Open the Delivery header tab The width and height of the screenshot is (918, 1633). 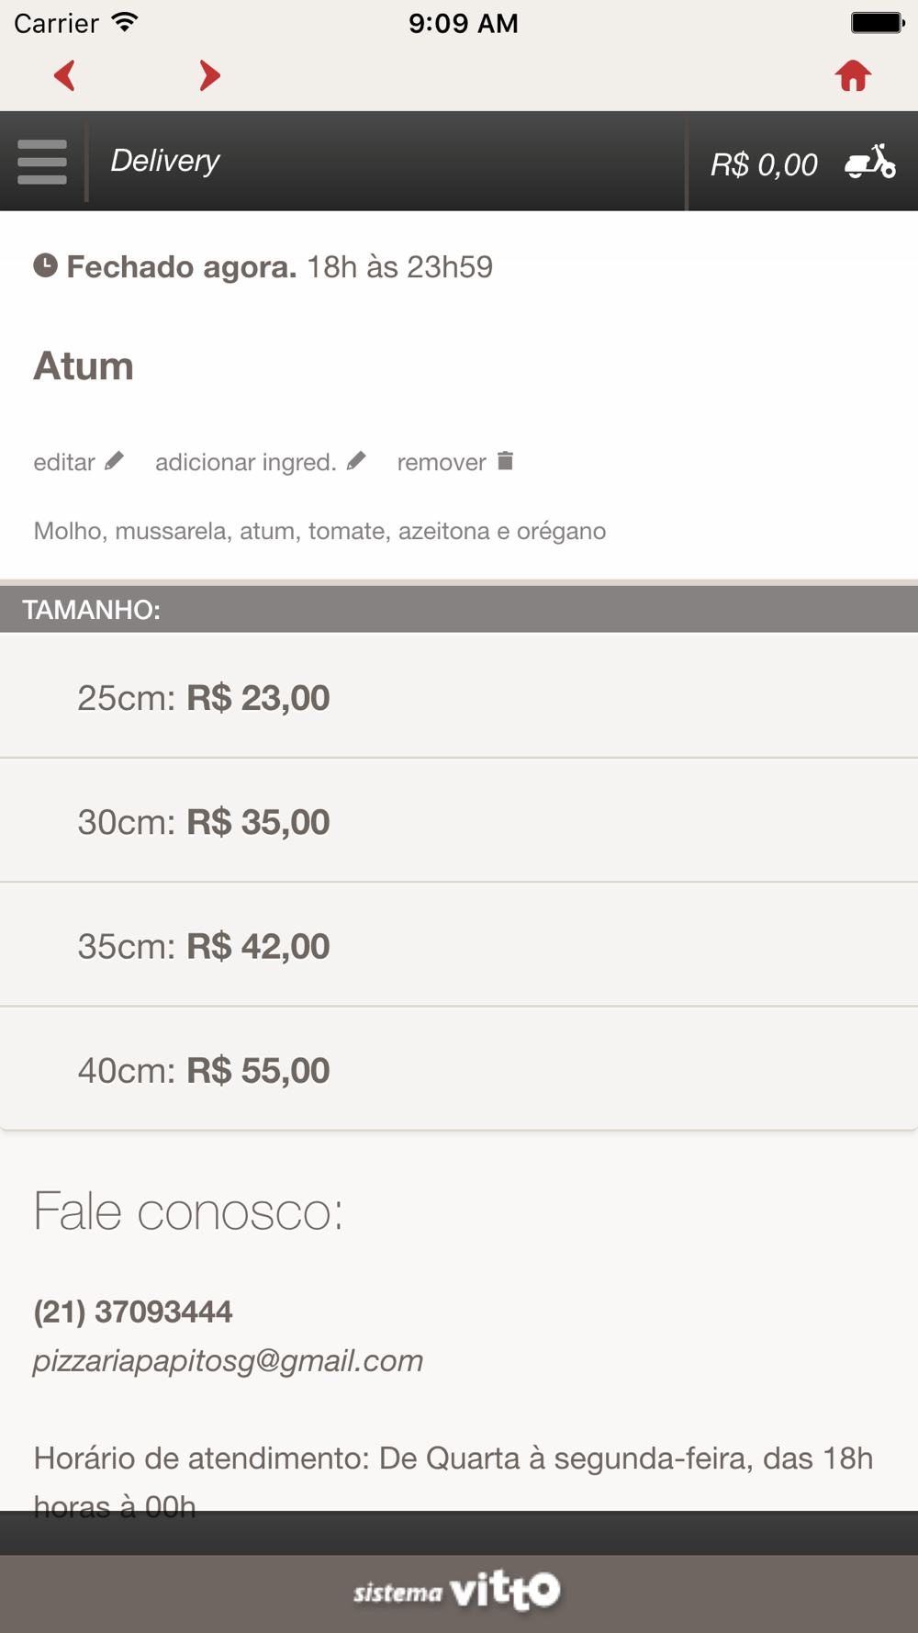(165, 161)
